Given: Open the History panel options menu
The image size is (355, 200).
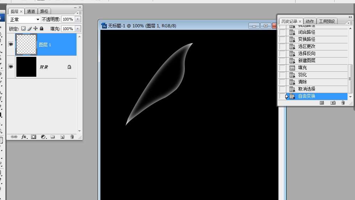Looking at the screenshot, I should [x=350, y=23].
